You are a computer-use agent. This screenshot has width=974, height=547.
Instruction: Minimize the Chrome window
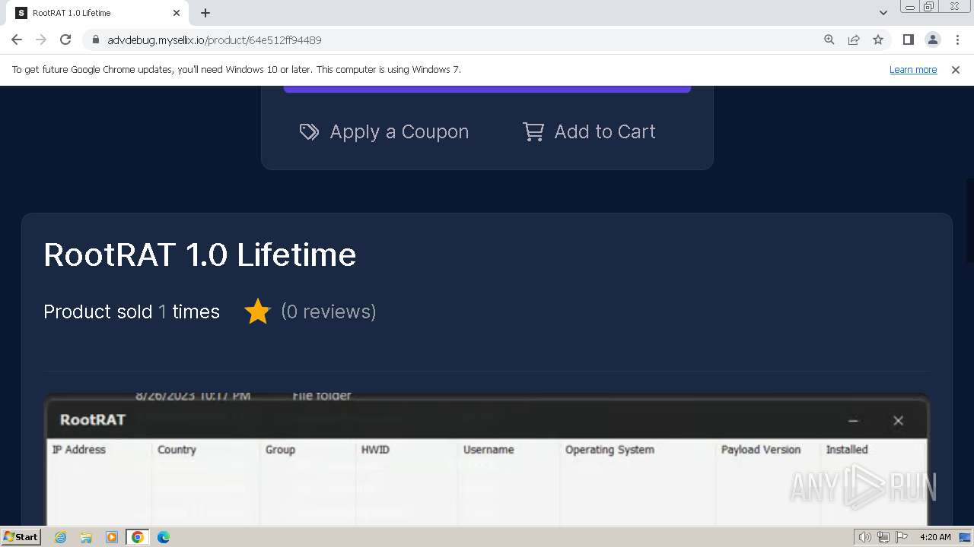click(x=909, y=7)
